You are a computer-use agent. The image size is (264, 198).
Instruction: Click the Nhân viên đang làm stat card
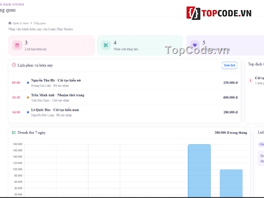(140, 45)
